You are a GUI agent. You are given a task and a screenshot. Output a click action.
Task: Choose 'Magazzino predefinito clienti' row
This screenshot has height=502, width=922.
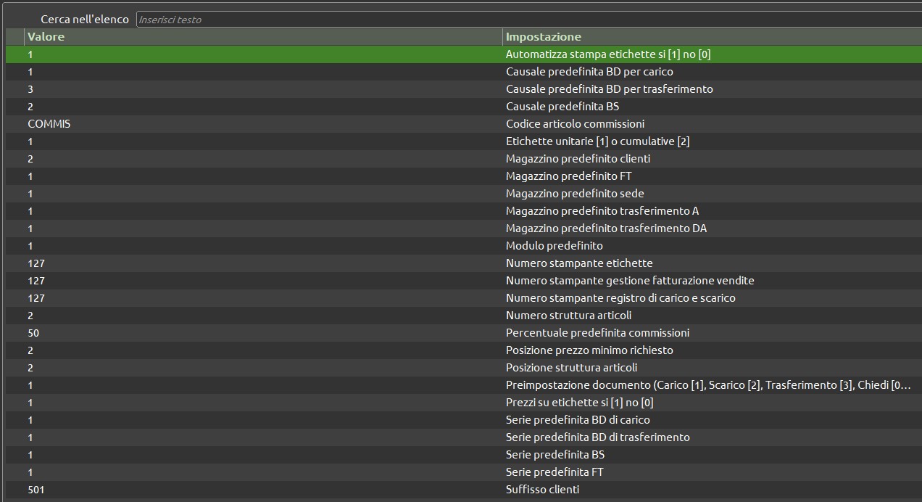[x=578, y=159]
